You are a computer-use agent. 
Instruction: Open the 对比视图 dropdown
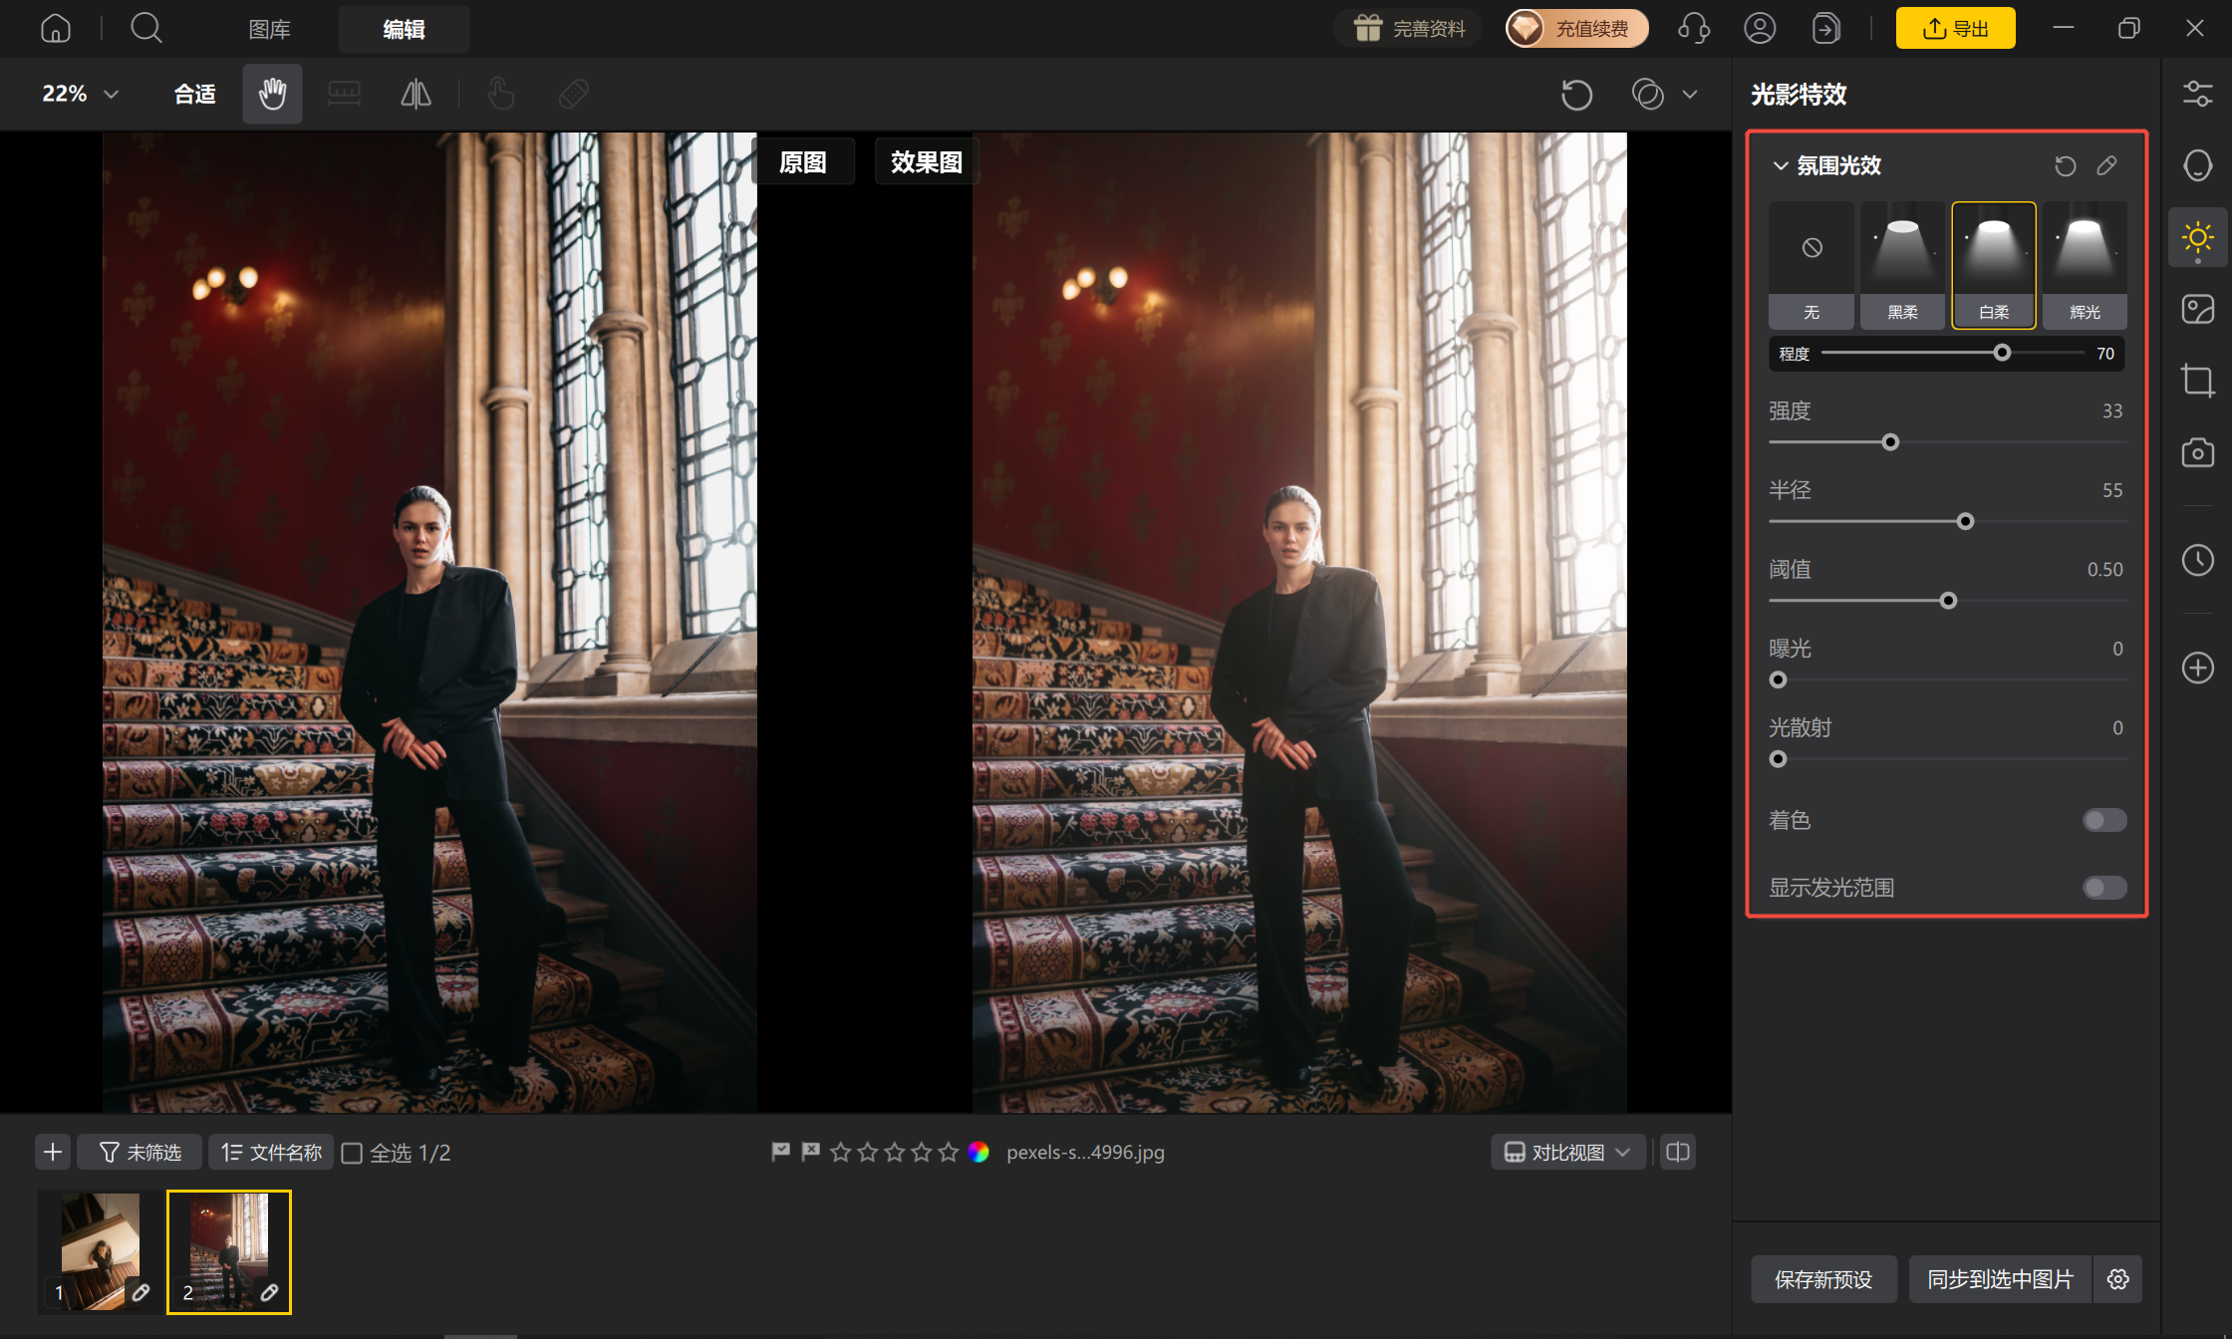tap(1567, 1153)
